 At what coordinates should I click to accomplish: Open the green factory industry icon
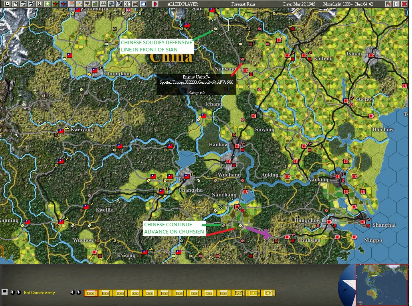tap(95, 4)
